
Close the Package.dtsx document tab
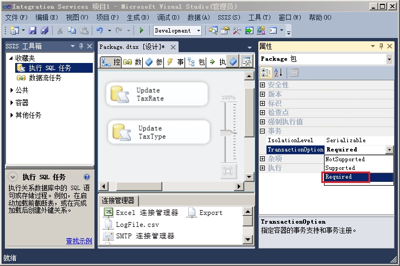click(173, 47)
